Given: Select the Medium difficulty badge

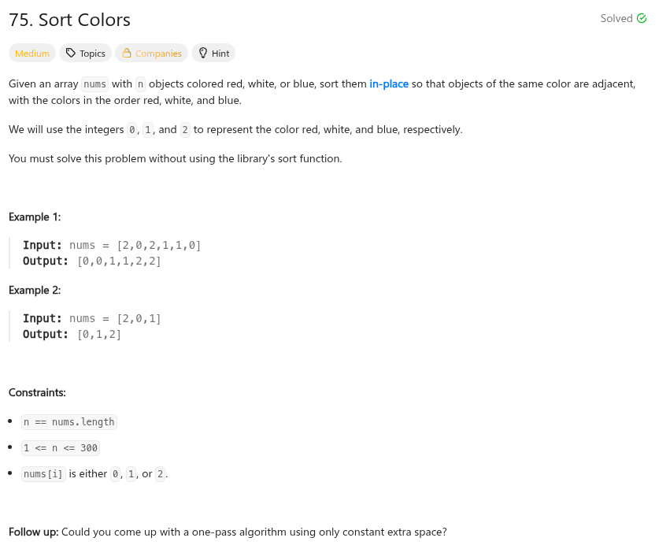Looking at the screenshot, I should (x=32, y=54).
